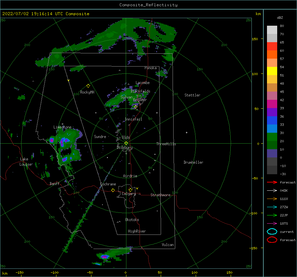This screenshot has width=297, height=277.
Task: Select the 60 dBZ orange color swatch
Action: tap(272, 55)
